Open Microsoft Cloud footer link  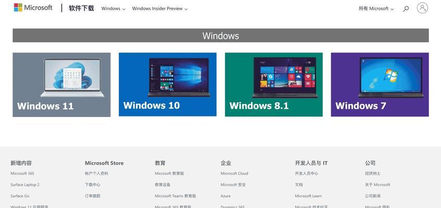coord(234,174)
